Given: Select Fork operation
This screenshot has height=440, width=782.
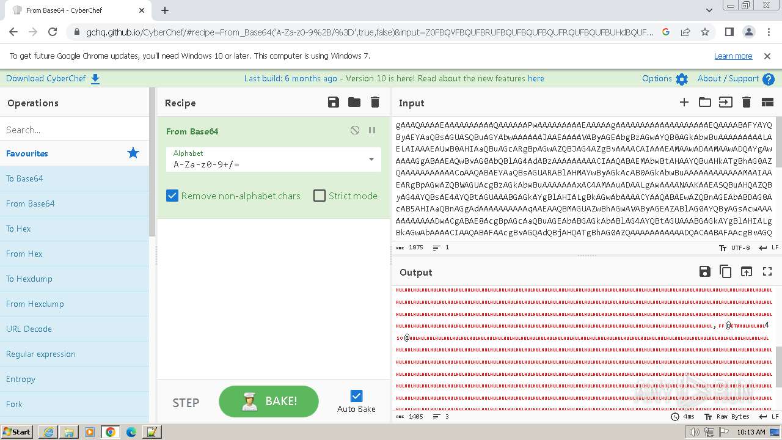Looking at the screenshot, I should [x=75, y=404].
